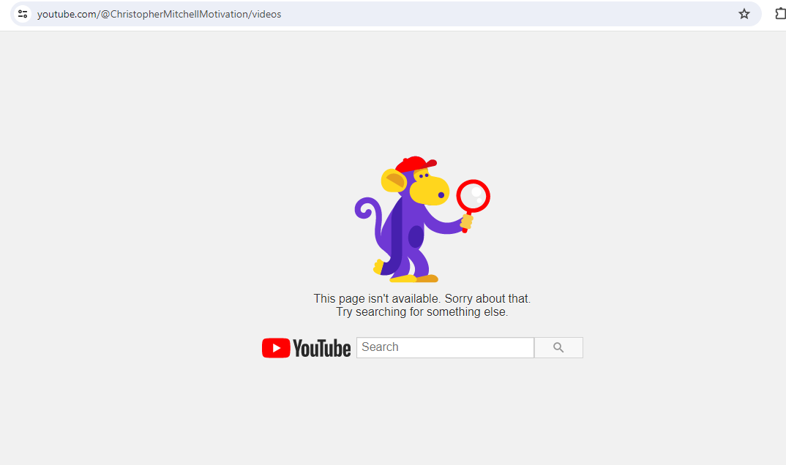This screenshot has height=465, width=786.
Task: Focus the YouTube Search field
Action: pos(445,347)
